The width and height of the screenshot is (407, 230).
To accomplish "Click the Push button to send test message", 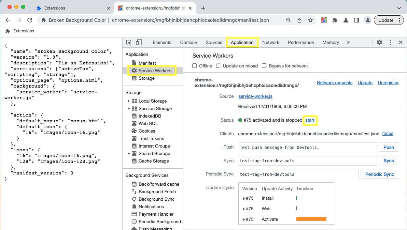I will (389, 147).
